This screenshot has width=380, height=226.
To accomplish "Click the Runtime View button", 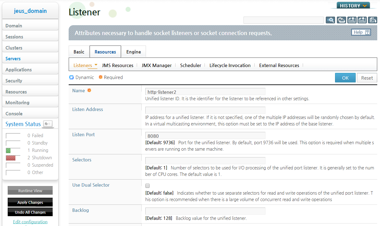I will [x=30, y=191].
